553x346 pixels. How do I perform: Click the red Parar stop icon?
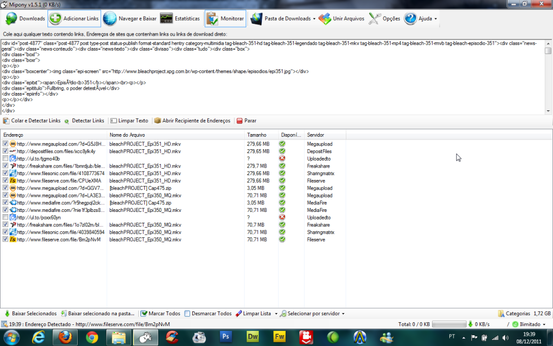pos(240,121)
